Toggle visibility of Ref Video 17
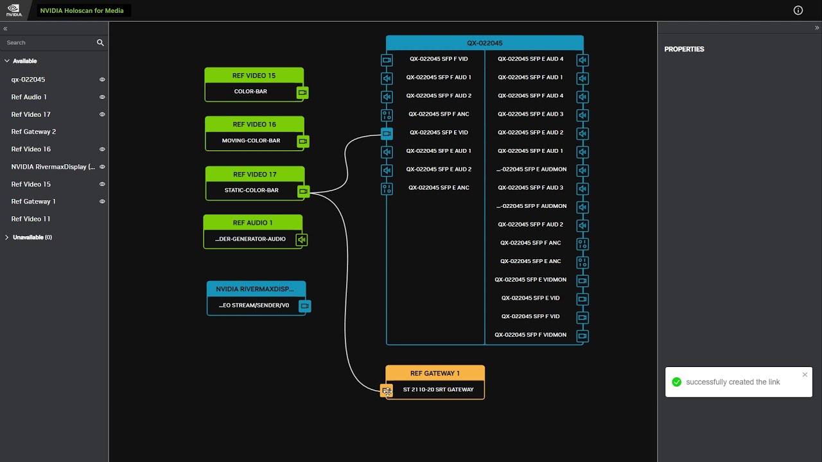This screenshot has height=462, width=822. pos(102,114)
